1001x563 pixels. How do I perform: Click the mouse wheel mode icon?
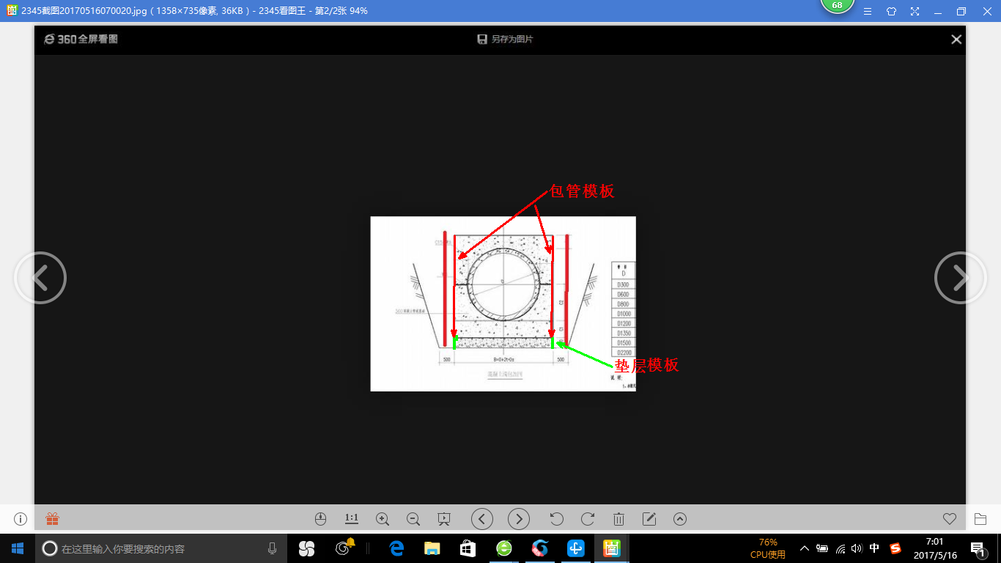pyautogui.click(x=320, y=519)
